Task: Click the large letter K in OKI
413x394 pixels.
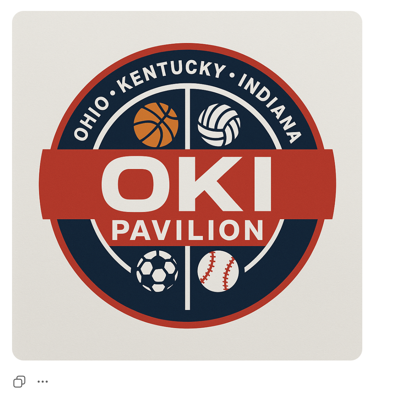Action: [211, 184]
